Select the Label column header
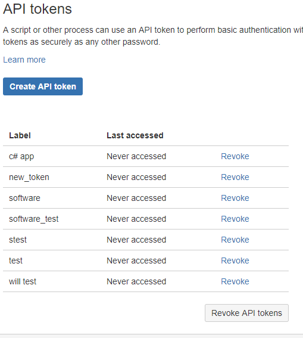 click(20, 135)
